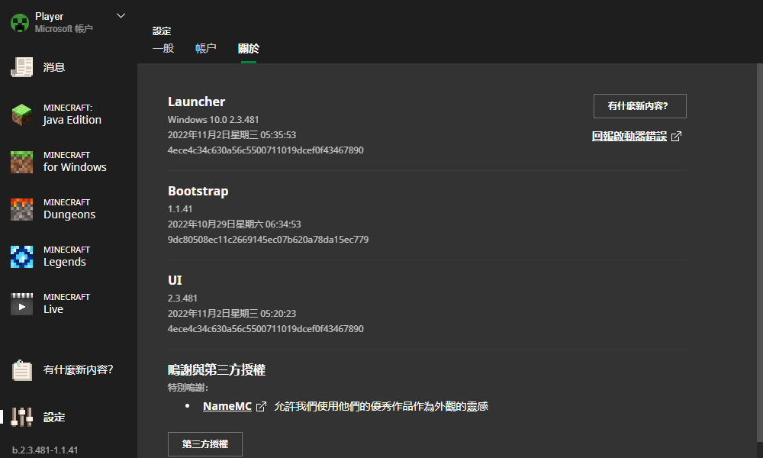The width and height of the screenshot is (763, 458).
Task: Expand the Player account dropdown chevron
Action: [x=121, y=16]
